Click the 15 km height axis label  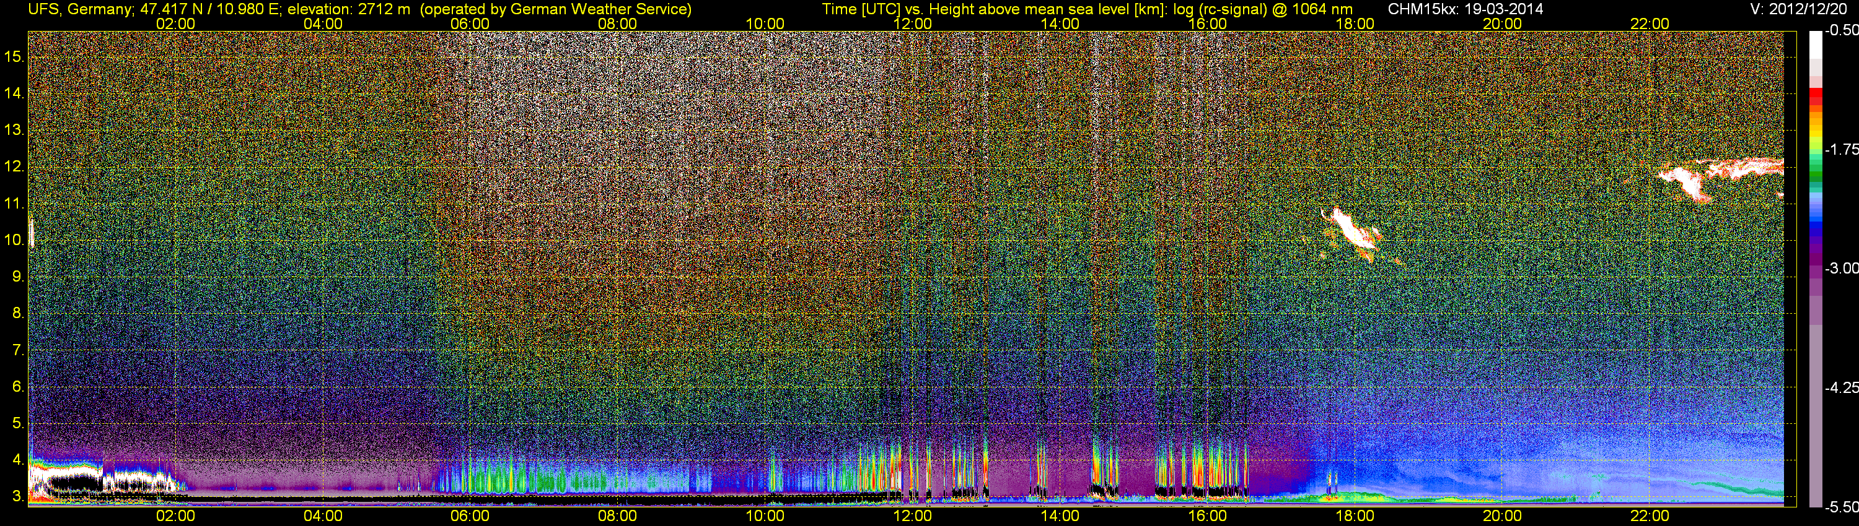coord(14,56)
